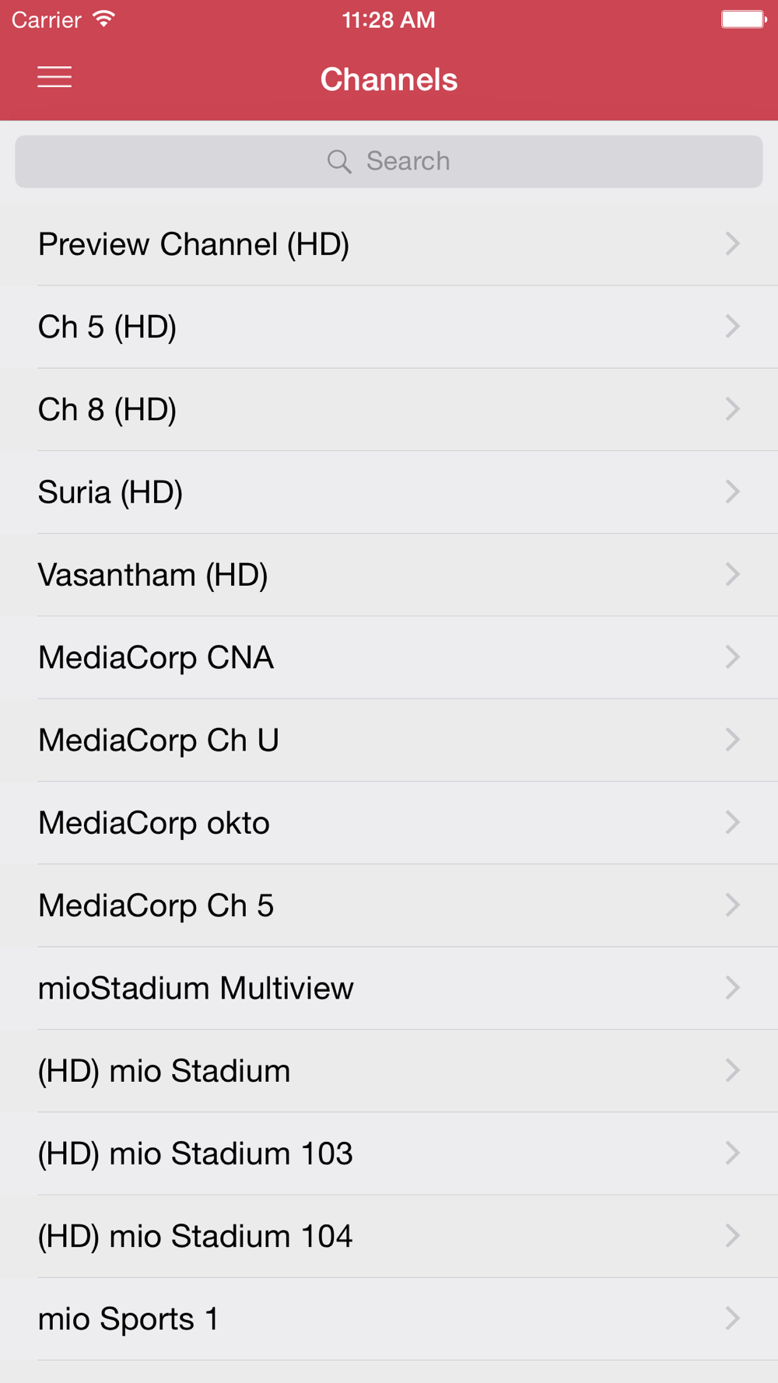The height and width of the screenshot is (1383, 778).
Task: Open Preview Channel (HD)
Action: pos(194,244)
